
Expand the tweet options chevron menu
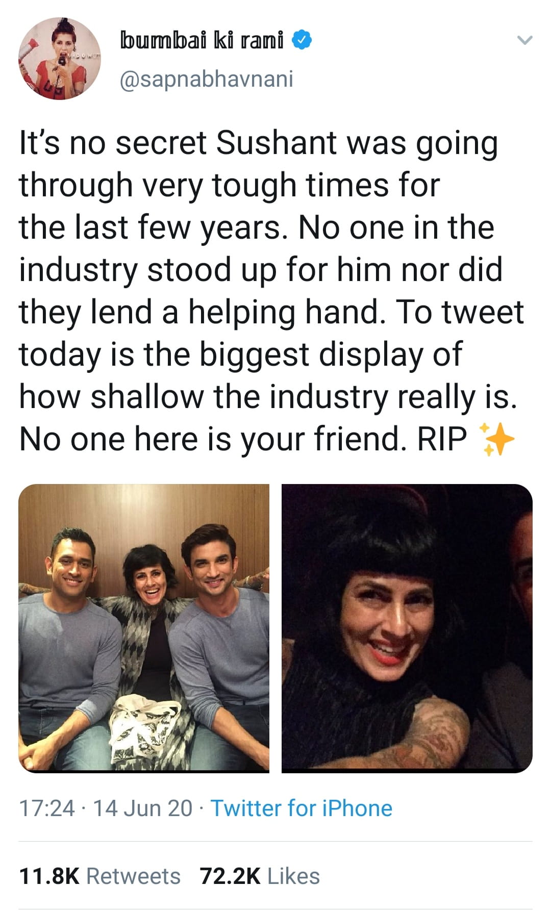(x=524, y=40)
